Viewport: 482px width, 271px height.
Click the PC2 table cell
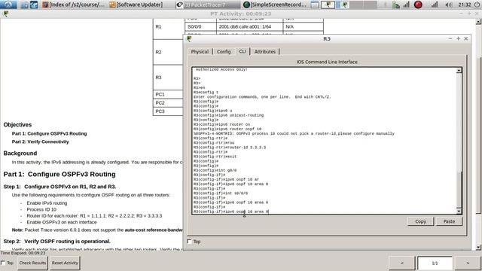point(168,102)
